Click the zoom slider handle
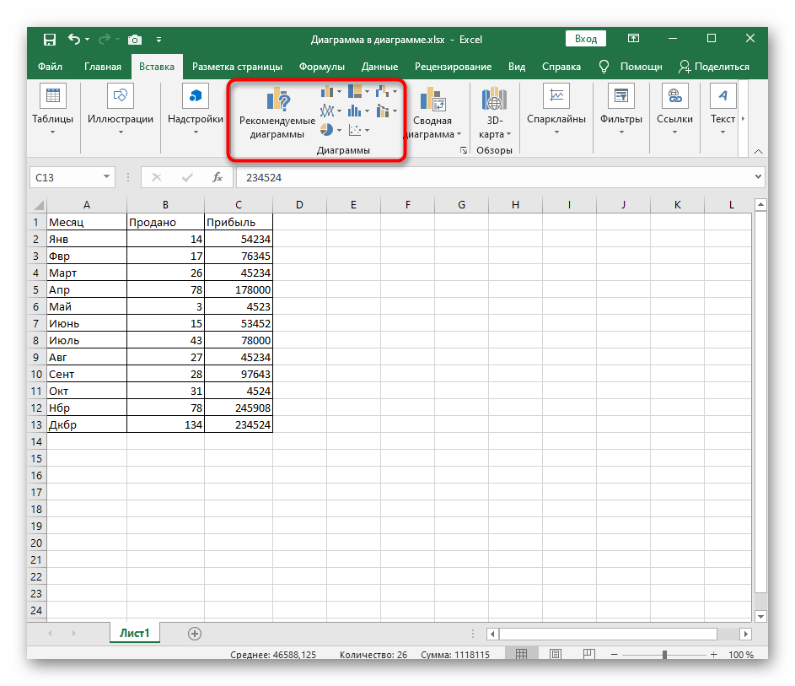 coord(664,655)
